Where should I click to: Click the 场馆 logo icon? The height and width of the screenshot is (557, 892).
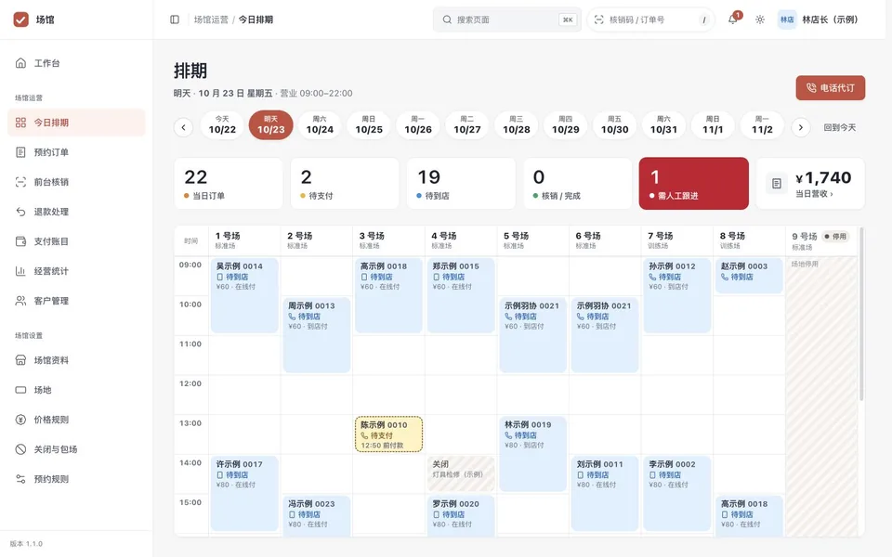tap(21, 19)
